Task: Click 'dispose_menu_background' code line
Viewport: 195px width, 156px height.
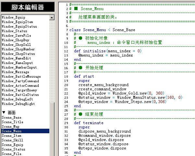Action: [x=104, y=131]
